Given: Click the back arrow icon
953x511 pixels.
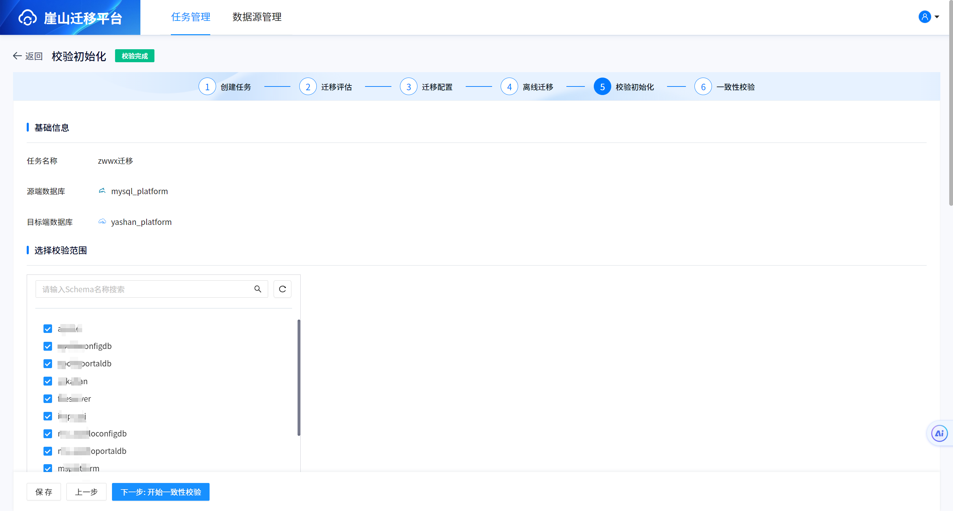Looking at the screenshot, I should 17,56.
